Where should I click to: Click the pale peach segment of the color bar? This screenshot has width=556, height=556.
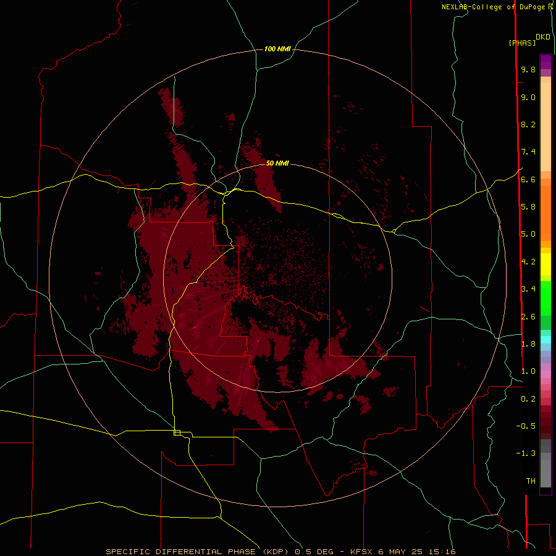coord(545,127)
